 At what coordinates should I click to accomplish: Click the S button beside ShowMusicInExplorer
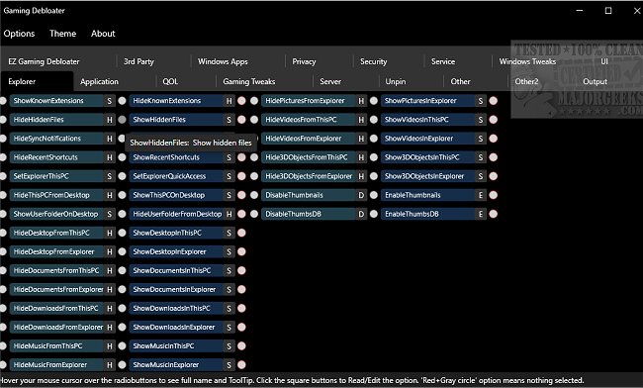point(229,365)
